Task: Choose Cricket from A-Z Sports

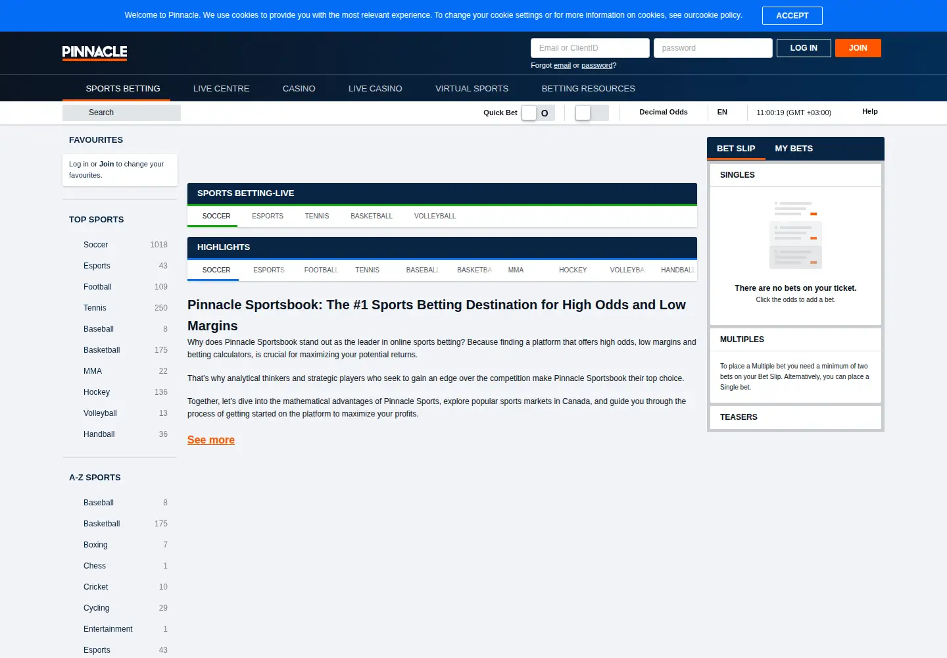Action: tap(120, 587)
